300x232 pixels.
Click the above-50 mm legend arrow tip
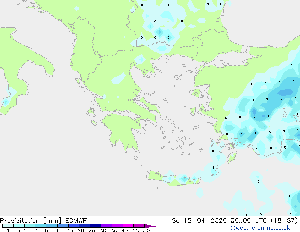[150, 226]
